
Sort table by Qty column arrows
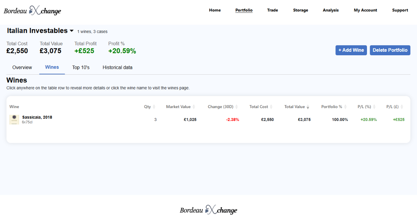154,107
